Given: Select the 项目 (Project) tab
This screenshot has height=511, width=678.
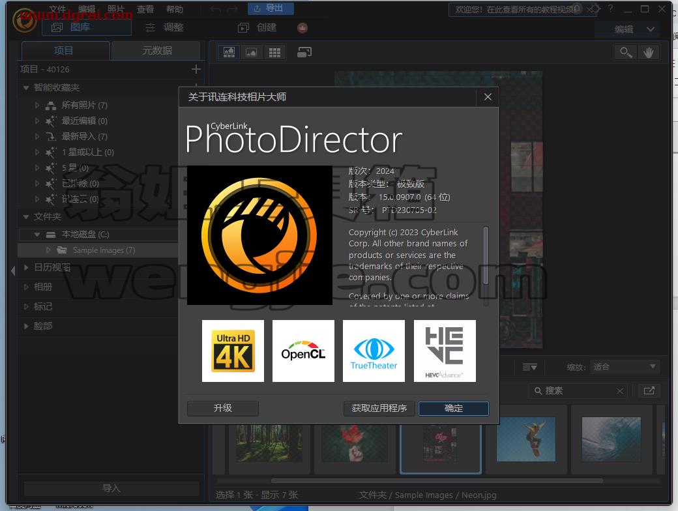Looking at the screenshot, I should point(65,51).
